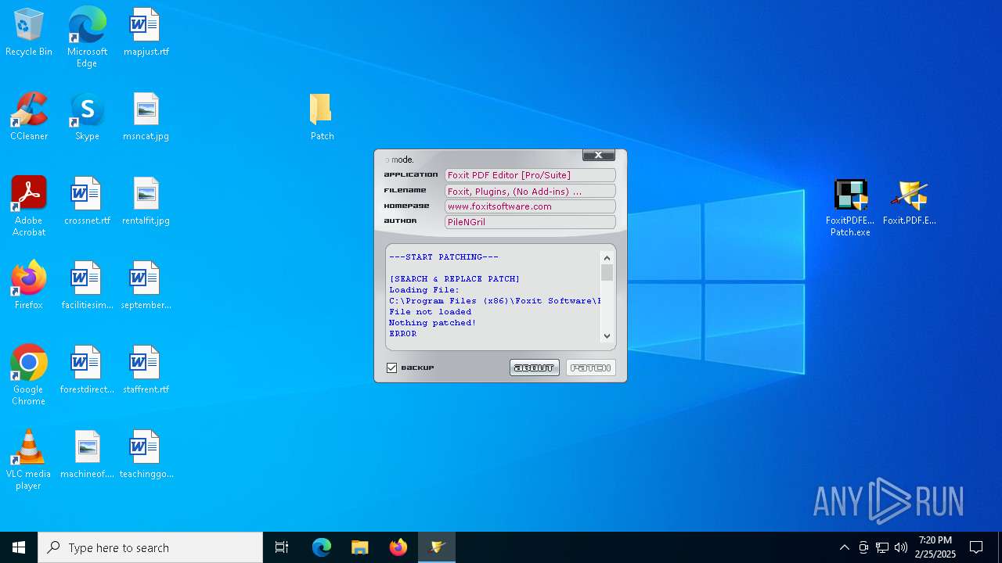Click the log scrollbar thumb
The height and width of the screenshot is (563, 1002).
(607, 273)
